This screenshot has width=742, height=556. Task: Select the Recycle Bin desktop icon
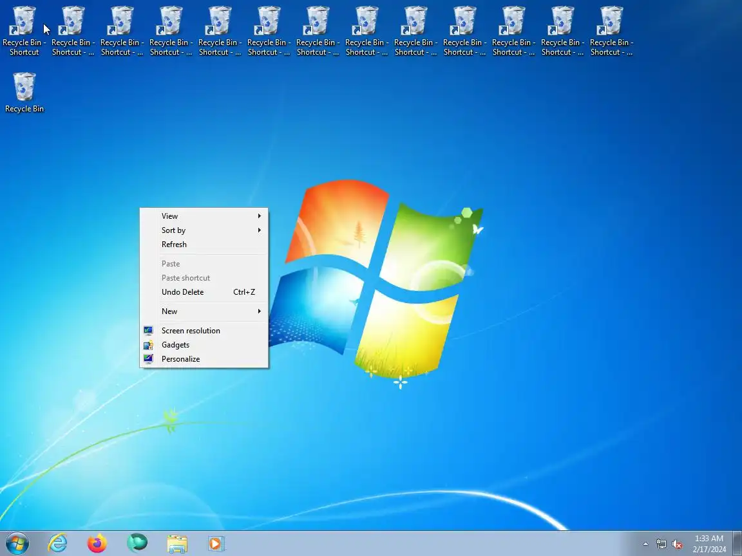click(x=24, y=93)
